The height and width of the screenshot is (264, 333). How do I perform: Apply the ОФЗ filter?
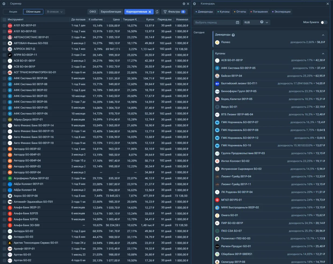tap(93, 12)
